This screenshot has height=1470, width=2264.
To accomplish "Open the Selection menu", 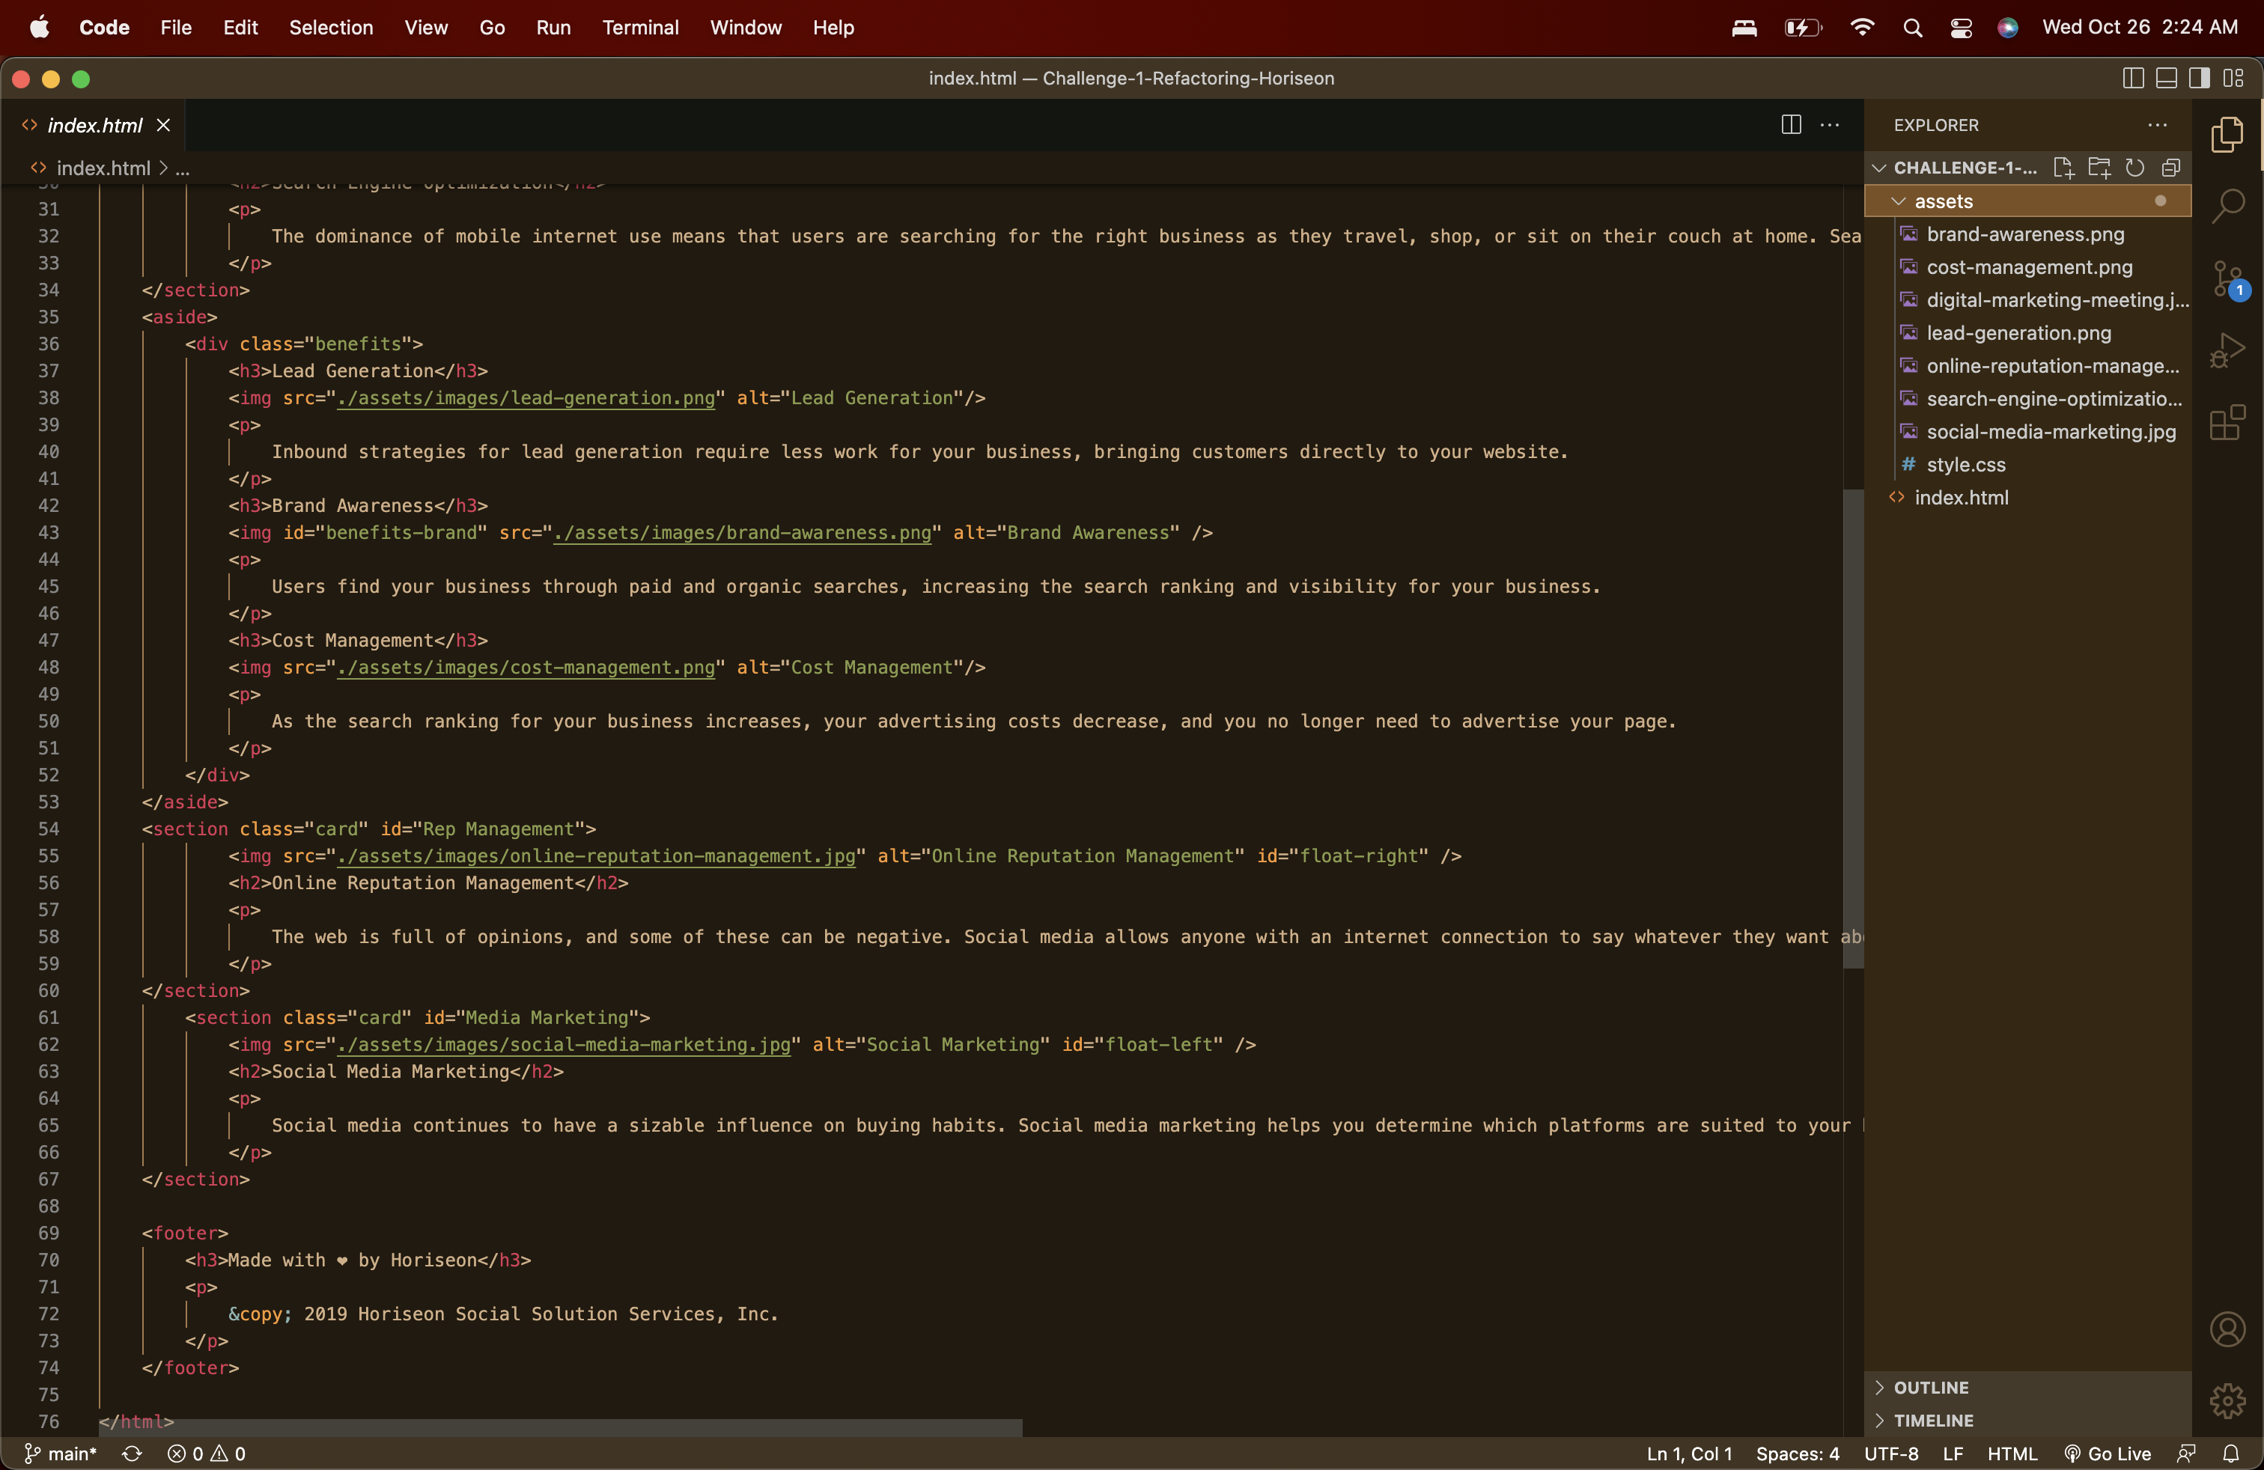I will point(330,28).
